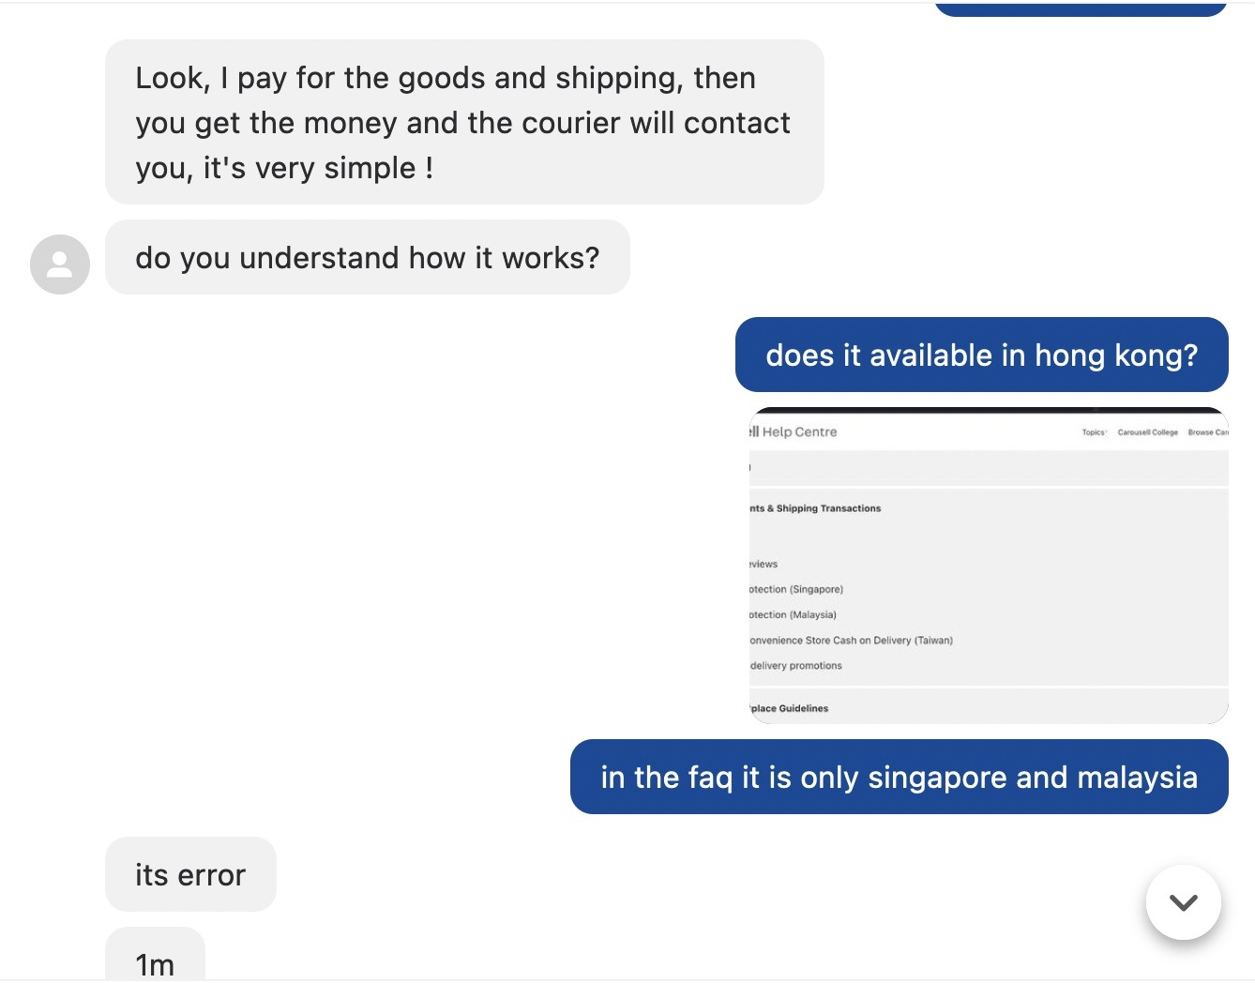Select 'do you understand how it works?' message

click(368, 257)
